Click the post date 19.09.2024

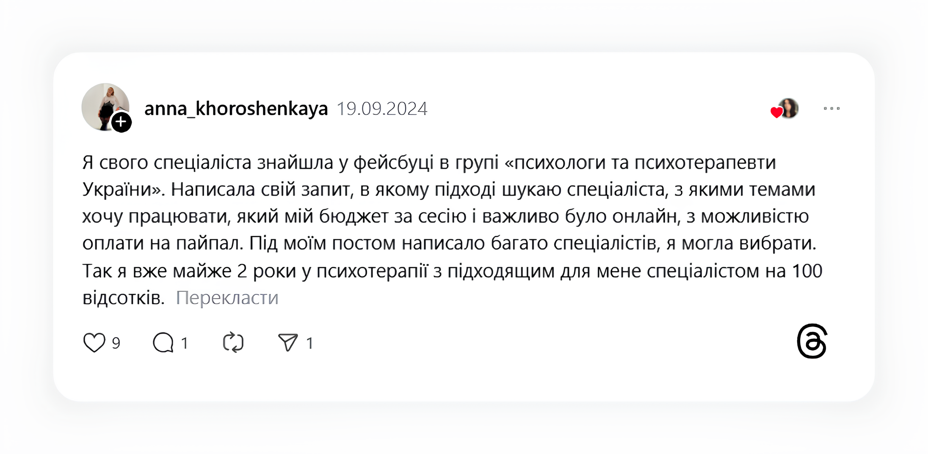(382, 109)
